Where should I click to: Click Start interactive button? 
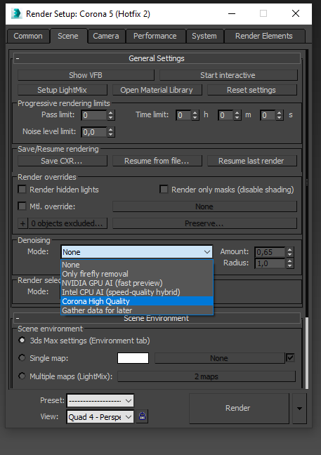(x=228, y=75)
